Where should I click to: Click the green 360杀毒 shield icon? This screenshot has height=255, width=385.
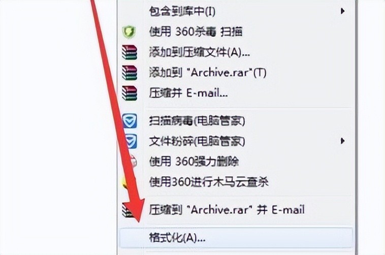(x=129, y=31)
